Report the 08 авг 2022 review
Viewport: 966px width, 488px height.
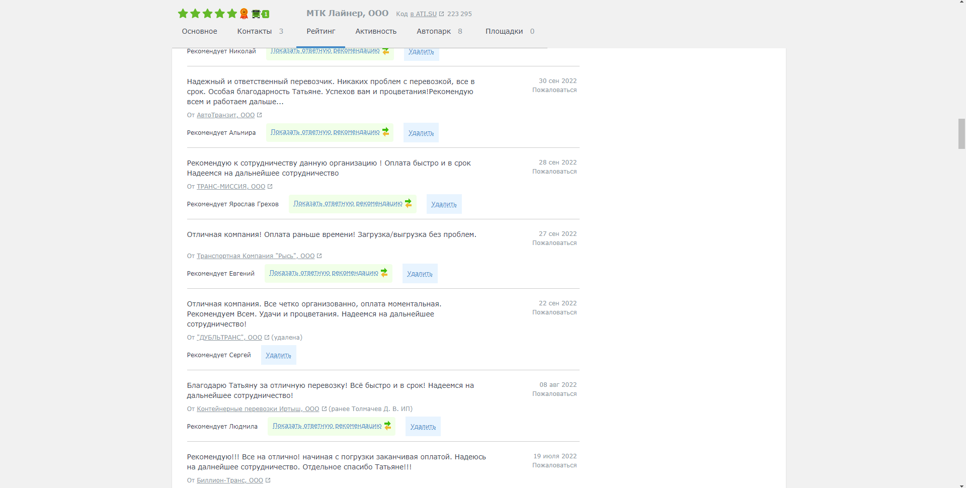(x=554, y=394)
